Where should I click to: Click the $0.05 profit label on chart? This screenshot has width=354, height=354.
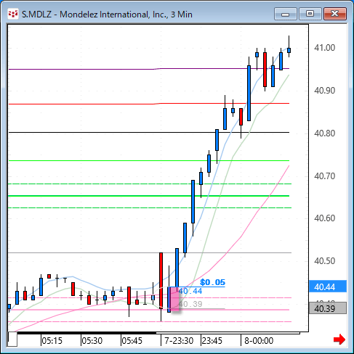tap(212, 282)
